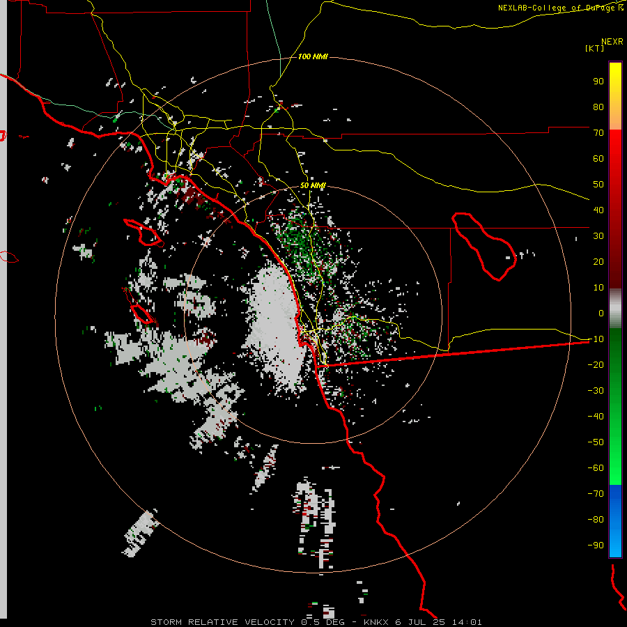Viewport: 627px width, 627px height.
Task: Click the 30 value on velocity scale
Action: (x=598, y=236)
